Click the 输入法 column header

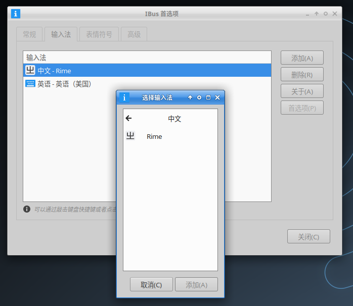147,58
